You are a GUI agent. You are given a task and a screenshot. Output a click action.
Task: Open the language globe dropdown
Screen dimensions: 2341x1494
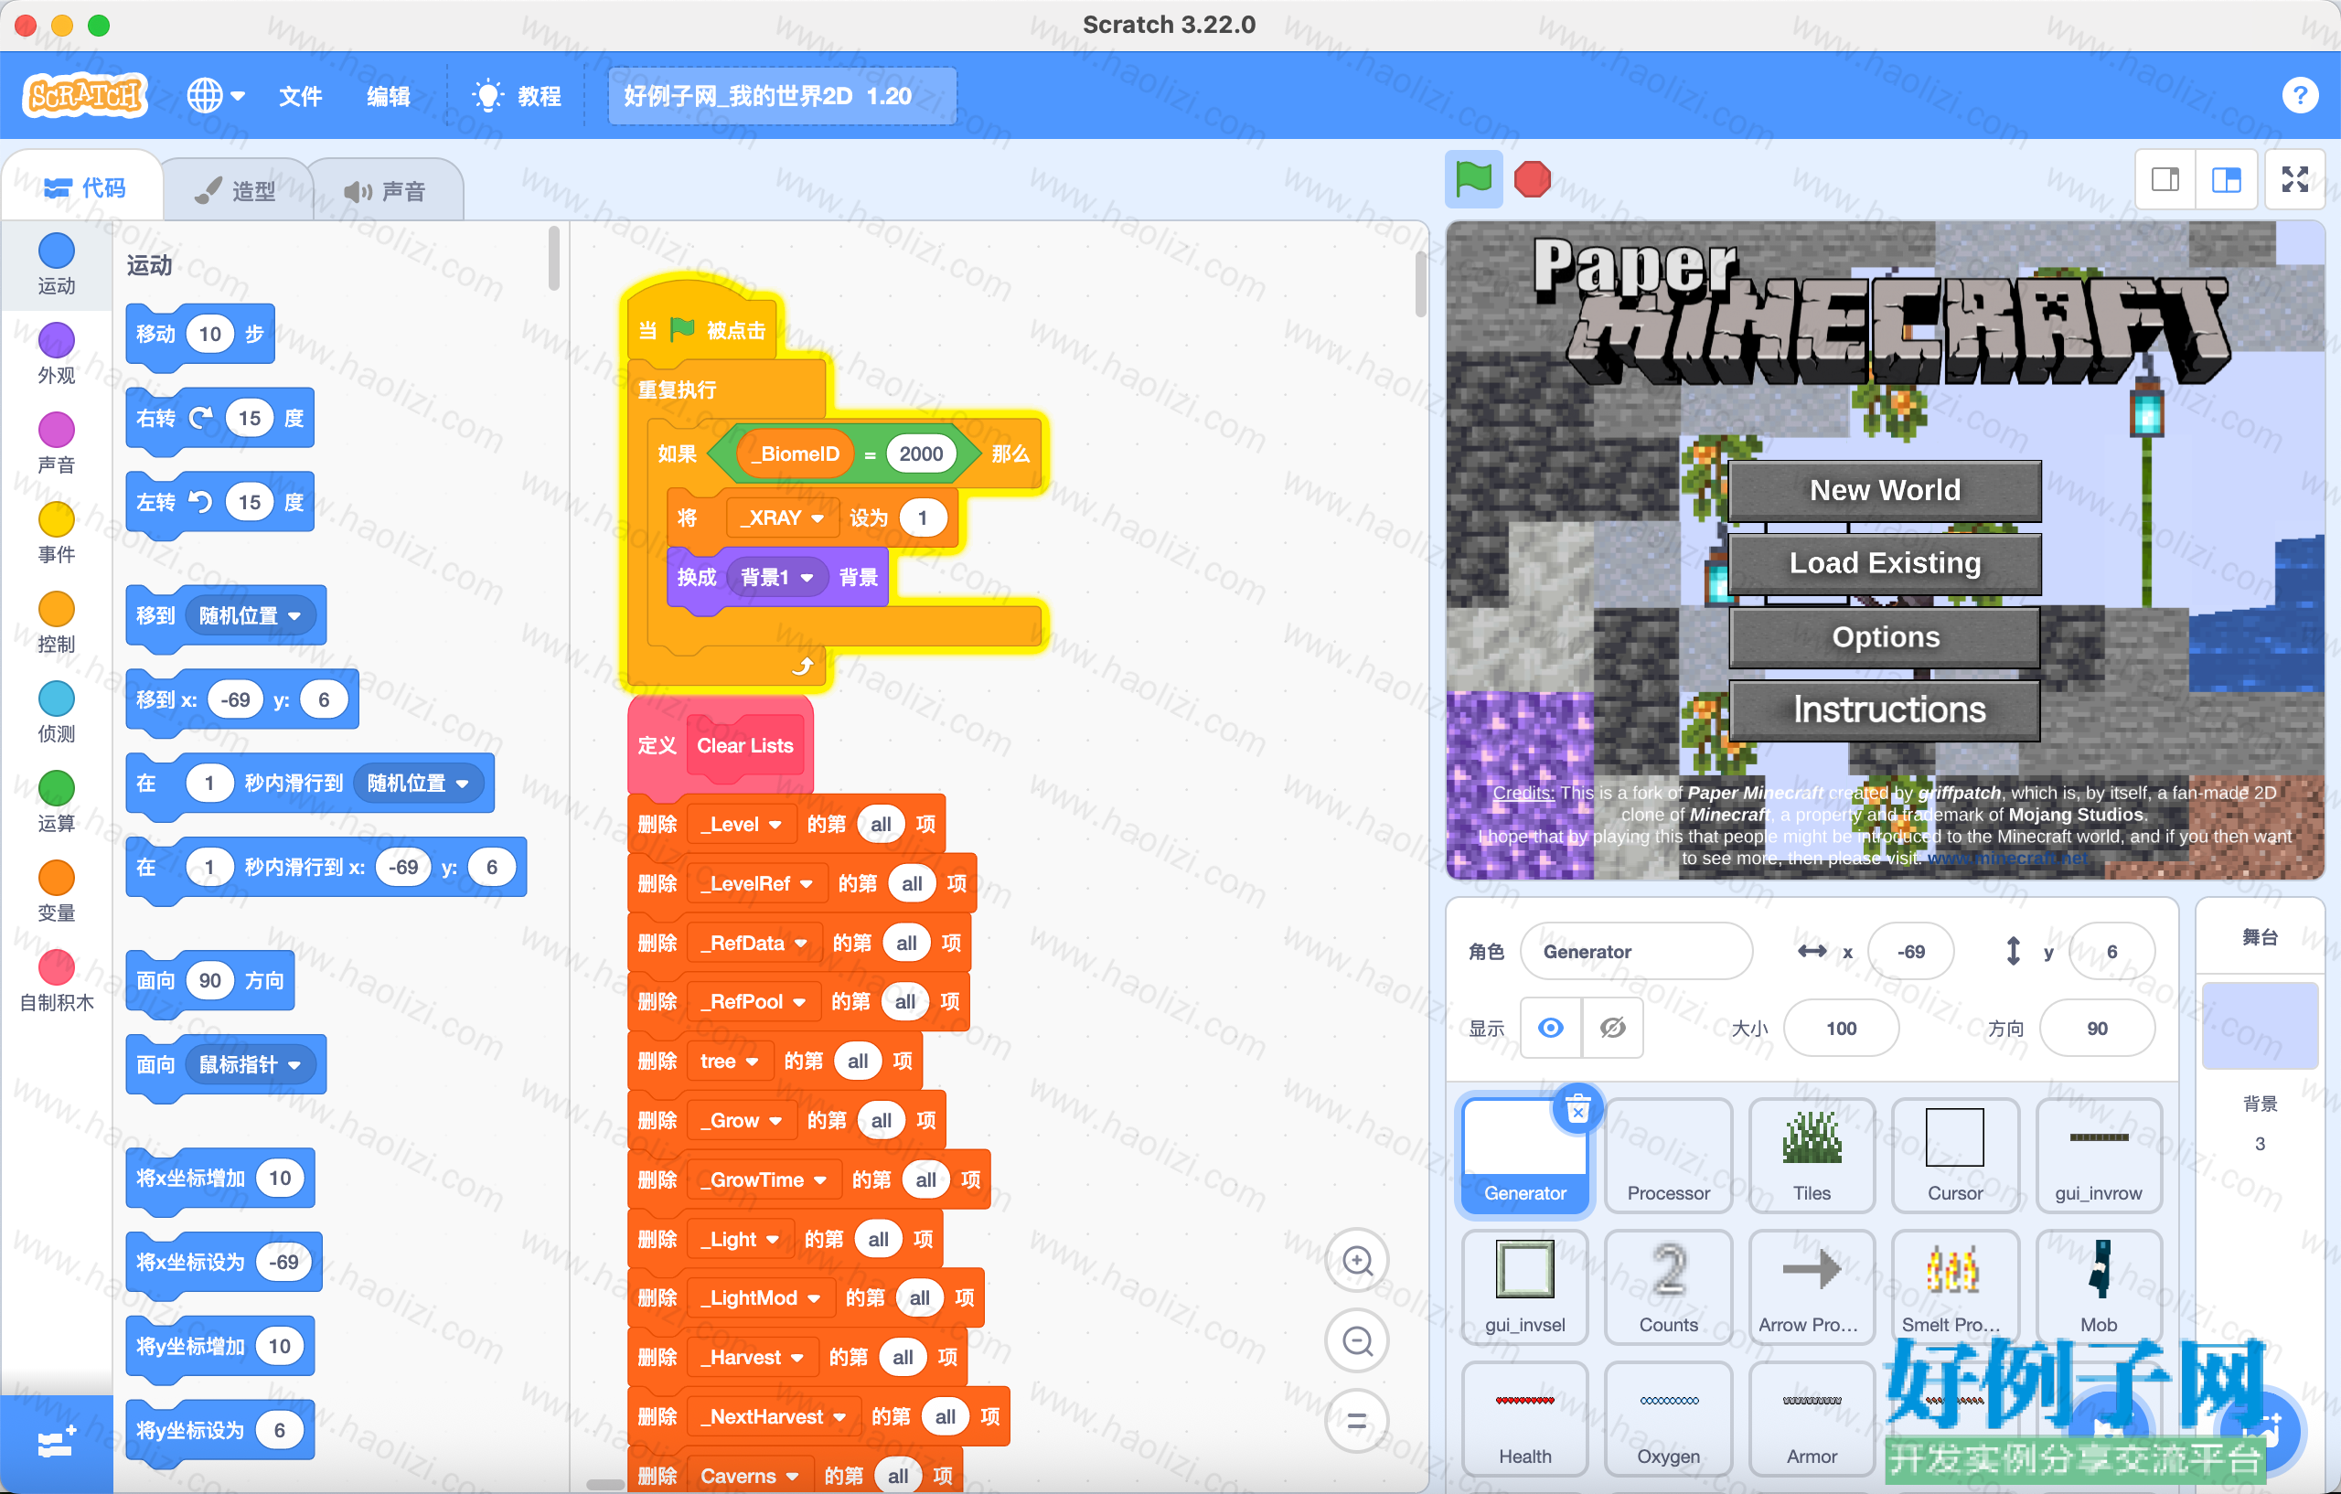215,95
